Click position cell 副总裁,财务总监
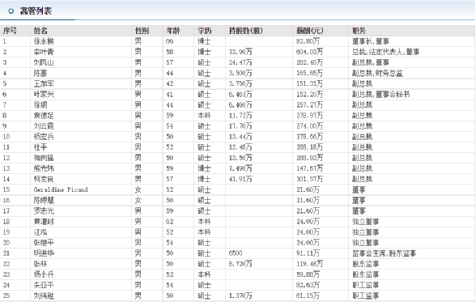The width and height of the screenshot is (476, 306). point(377,73)
